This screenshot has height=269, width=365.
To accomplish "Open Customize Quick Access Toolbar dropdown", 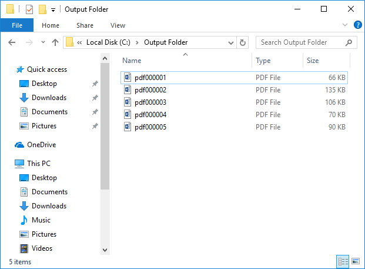I will pos(53,10).
